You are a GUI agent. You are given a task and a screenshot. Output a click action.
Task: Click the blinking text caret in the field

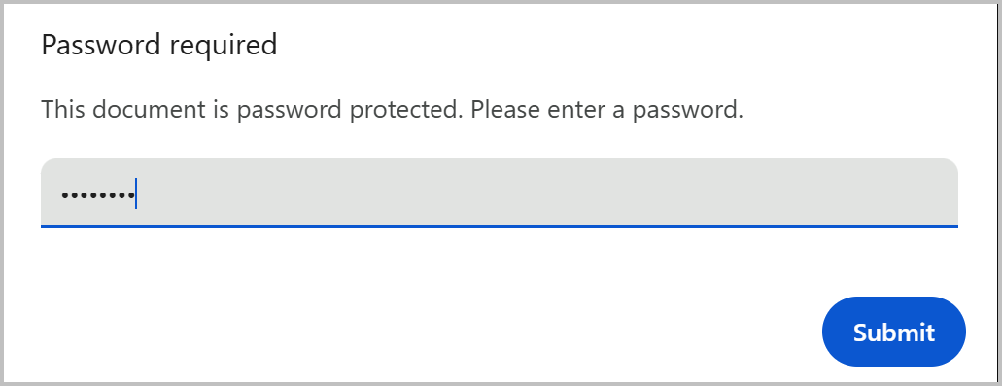click(135, 194)
